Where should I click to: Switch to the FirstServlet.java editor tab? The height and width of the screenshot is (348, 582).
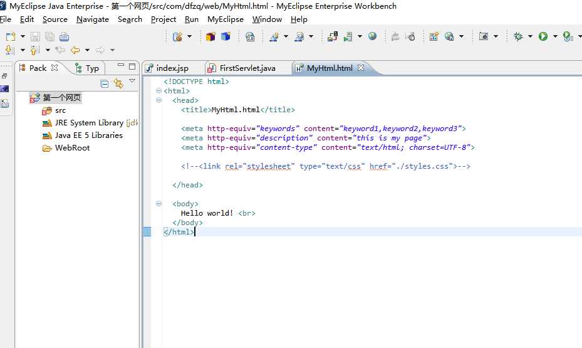click(x=247, y=68)
